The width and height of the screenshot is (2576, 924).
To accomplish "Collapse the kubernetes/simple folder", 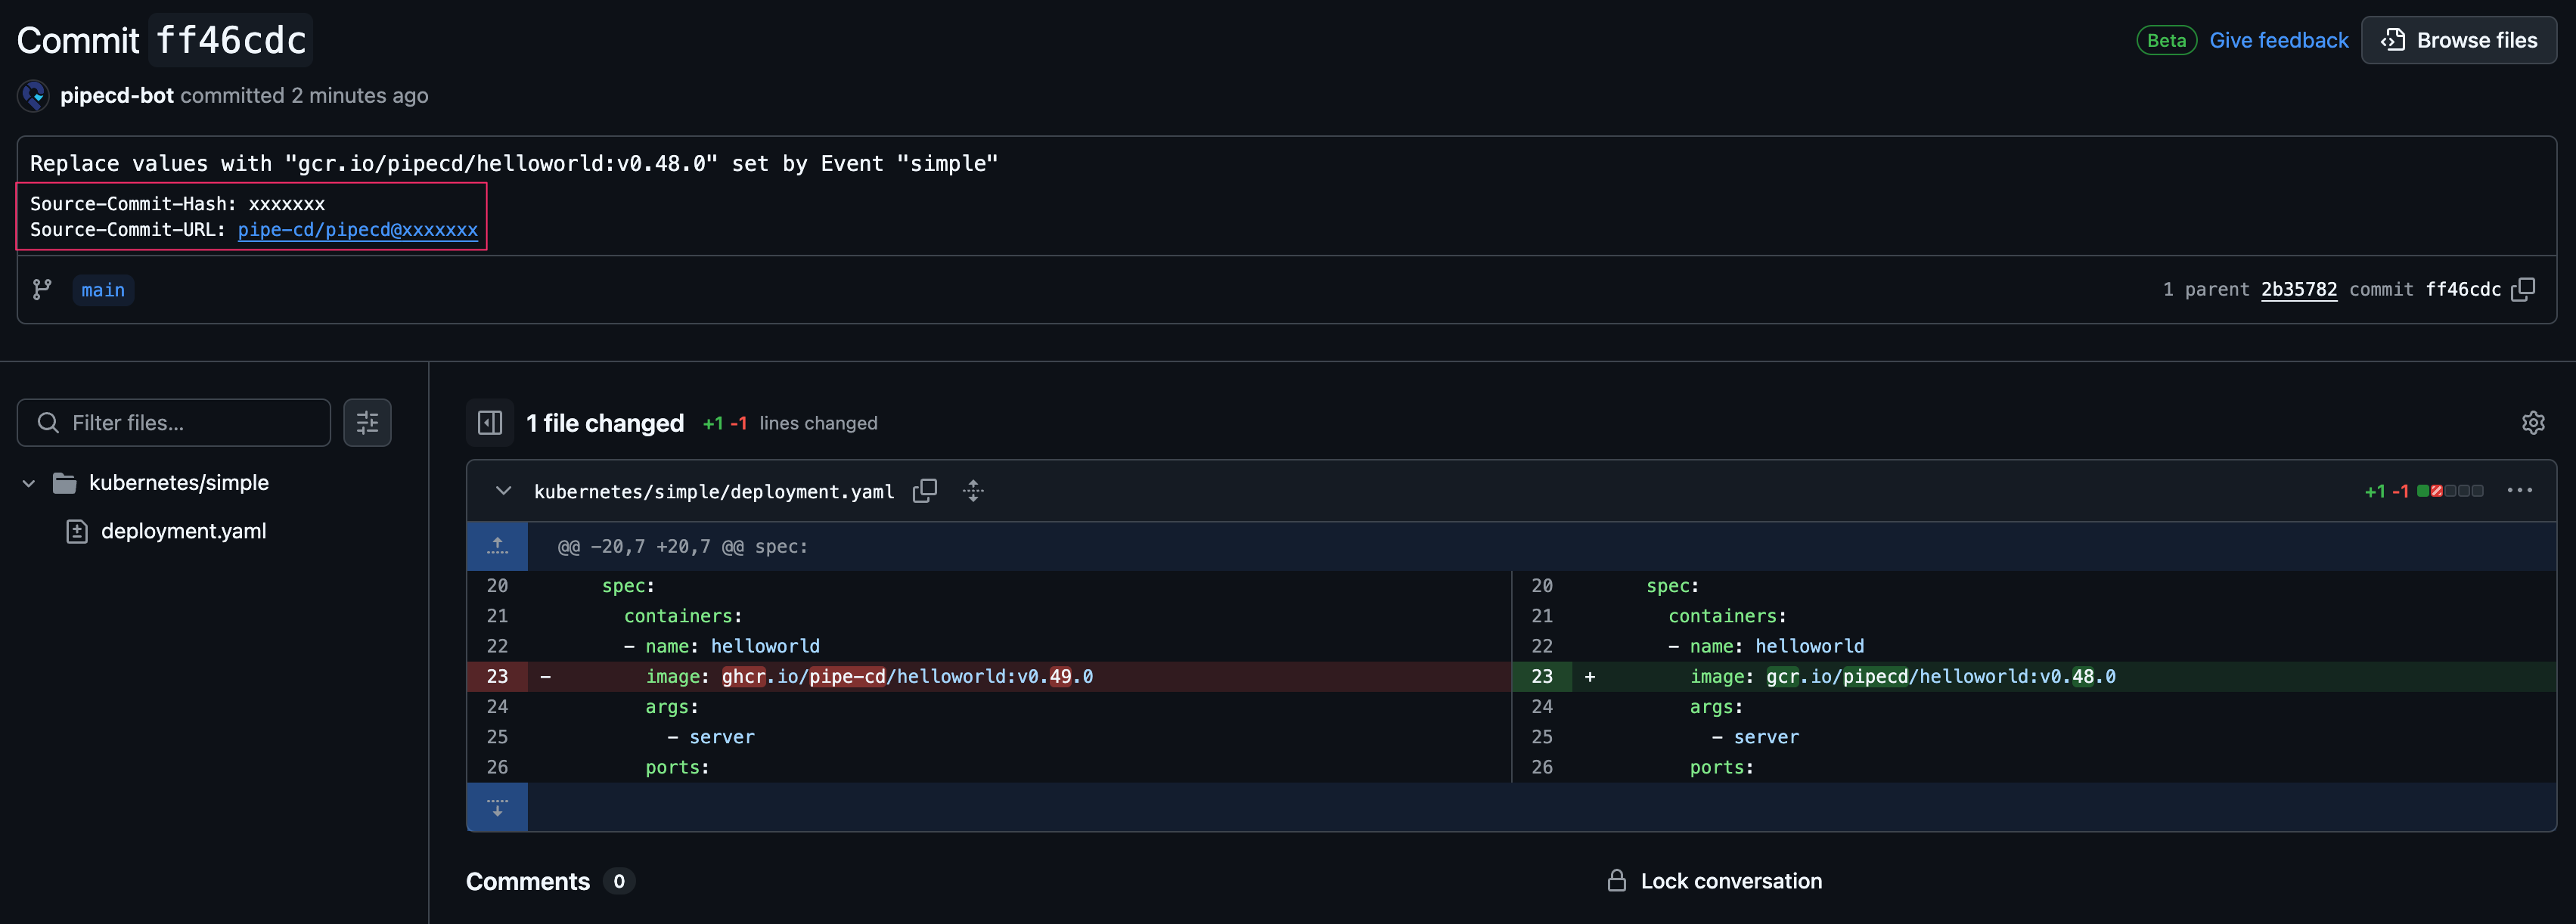I will click(x=29, y=483).
